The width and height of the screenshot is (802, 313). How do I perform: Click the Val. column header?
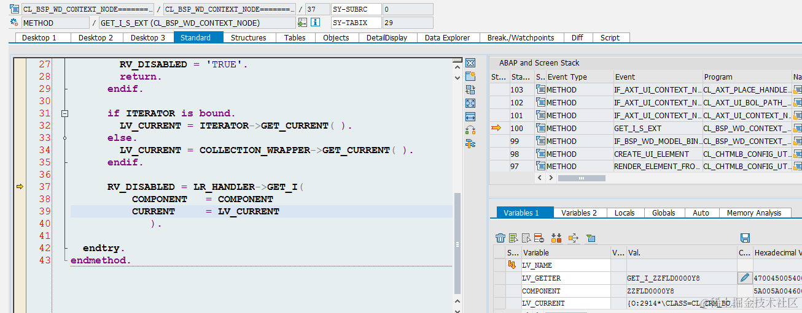click(681, 252)
